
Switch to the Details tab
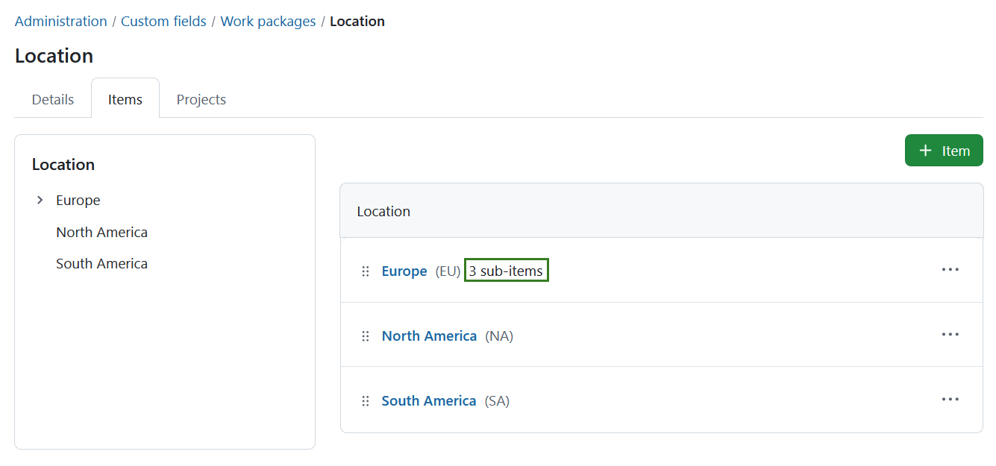52,98
